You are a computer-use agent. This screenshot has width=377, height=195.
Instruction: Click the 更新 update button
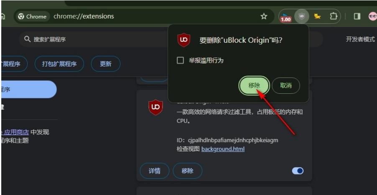pyautogui.click(x=106, y=64)
